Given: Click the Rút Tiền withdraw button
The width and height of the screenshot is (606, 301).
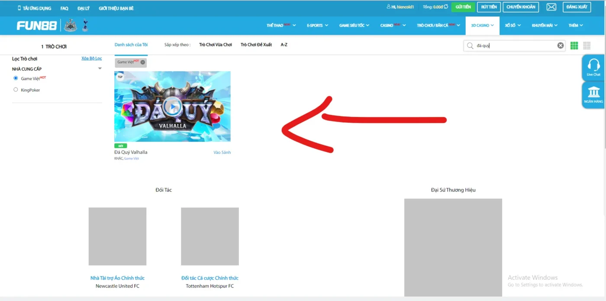Looking at the screenshot, I should click(489, 7).
